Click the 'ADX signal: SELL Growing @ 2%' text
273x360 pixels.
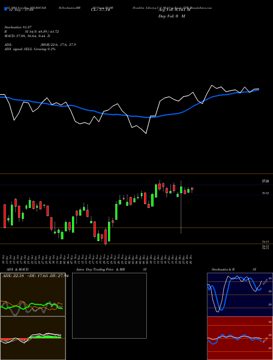pyautogui.click(x=30, y=49)
